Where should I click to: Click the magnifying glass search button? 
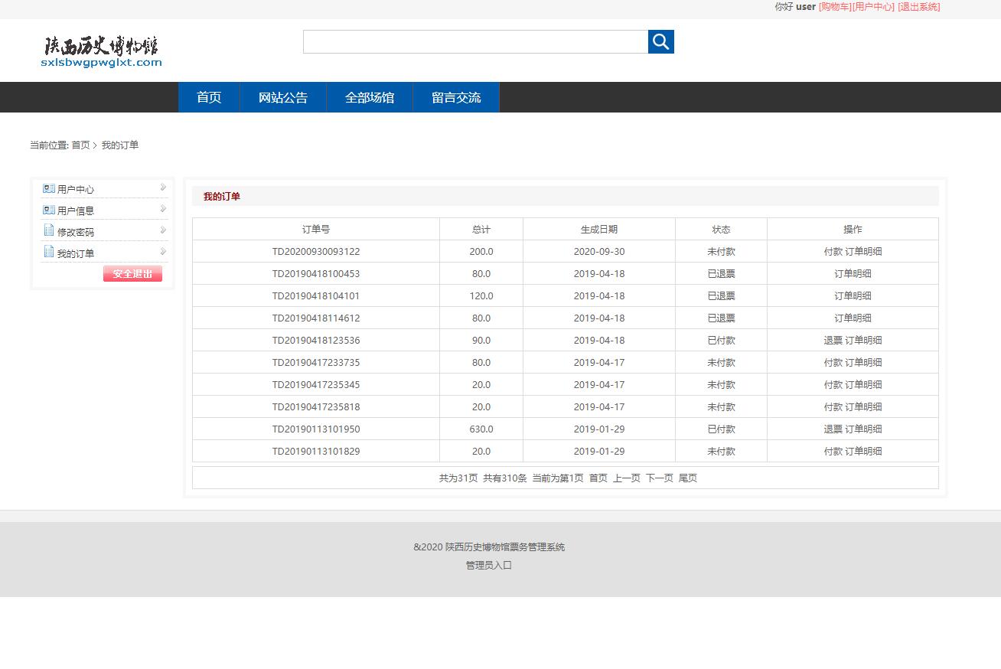pyautogui.click(x=660, y=41)
